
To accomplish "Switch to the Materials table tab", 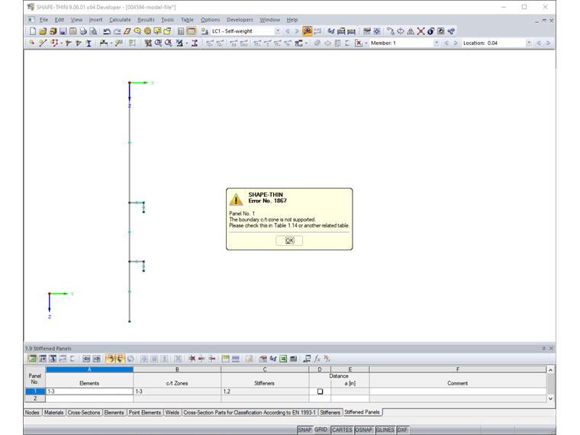I will (53, 412).
